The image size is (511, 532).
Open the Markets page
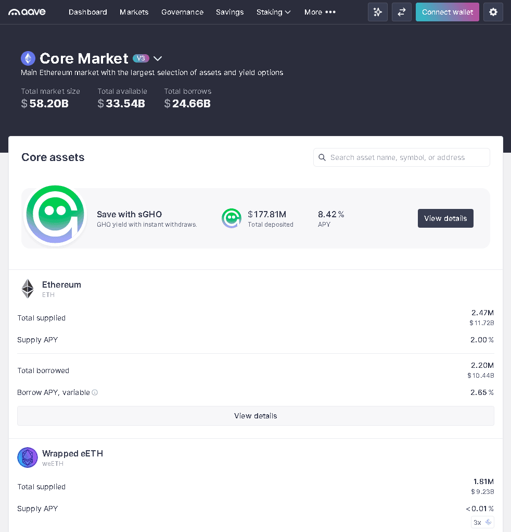tap(134, 12)
